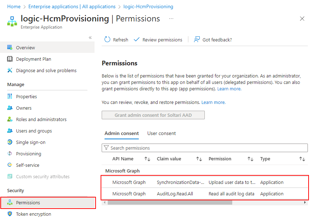
Task: Sort by the Claim value column arrow
Action: point(199,159)
